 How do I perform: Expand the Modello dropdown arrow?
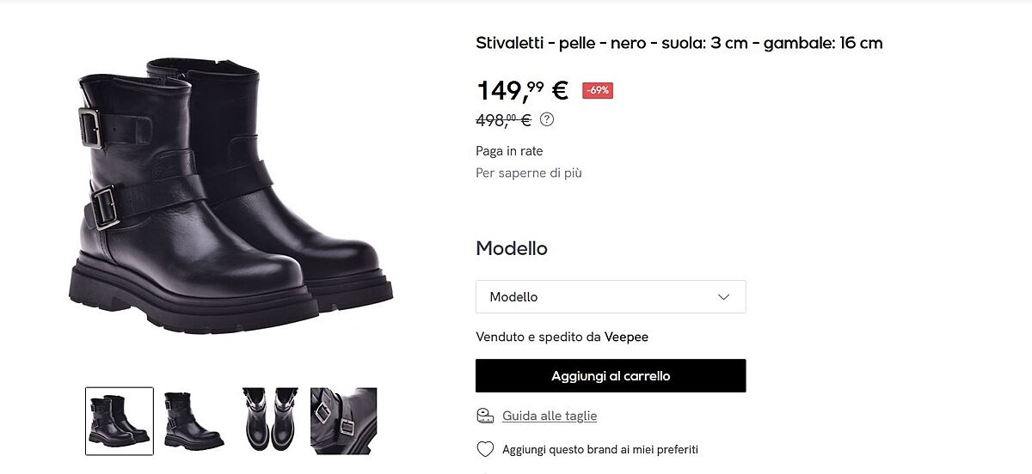723,297
